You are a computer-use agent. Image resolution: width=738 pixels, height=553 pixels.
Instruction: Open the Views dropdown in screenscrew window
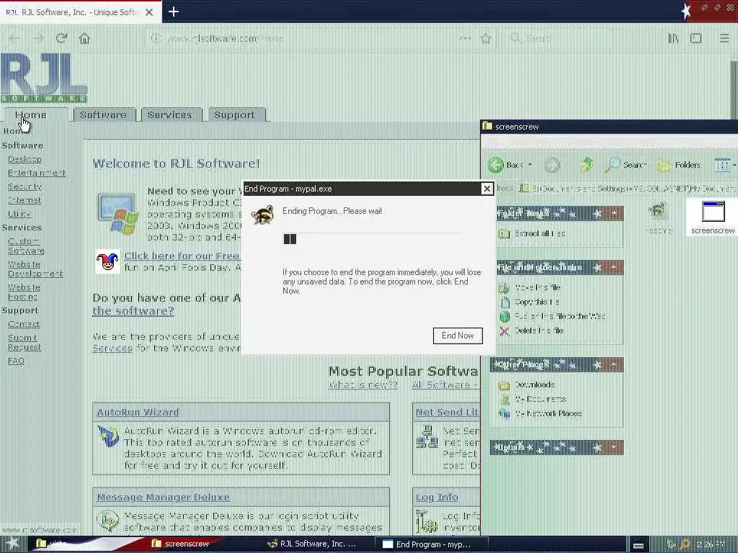725,165
